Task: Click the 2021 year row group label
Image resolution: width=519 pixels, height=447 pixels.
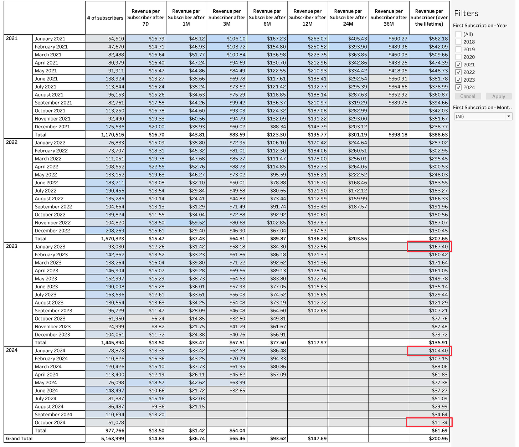Action: [12, 38]
